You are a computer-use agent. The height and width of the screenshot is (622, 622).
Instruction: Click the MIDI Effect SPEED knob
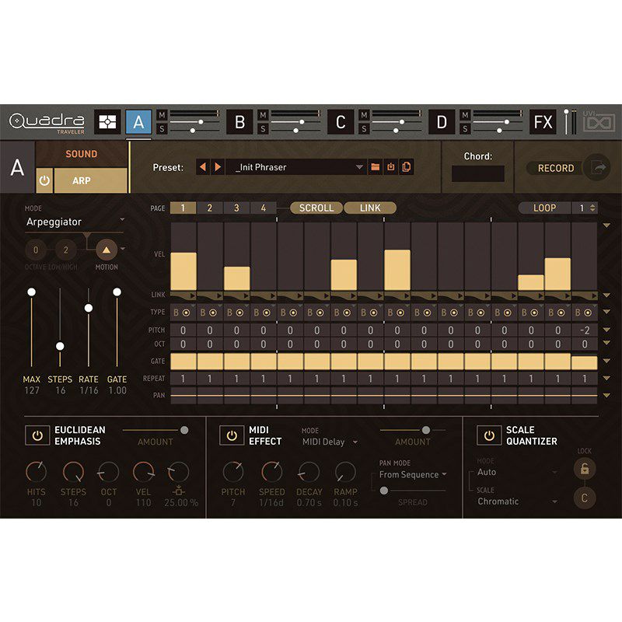pos(272,472)
